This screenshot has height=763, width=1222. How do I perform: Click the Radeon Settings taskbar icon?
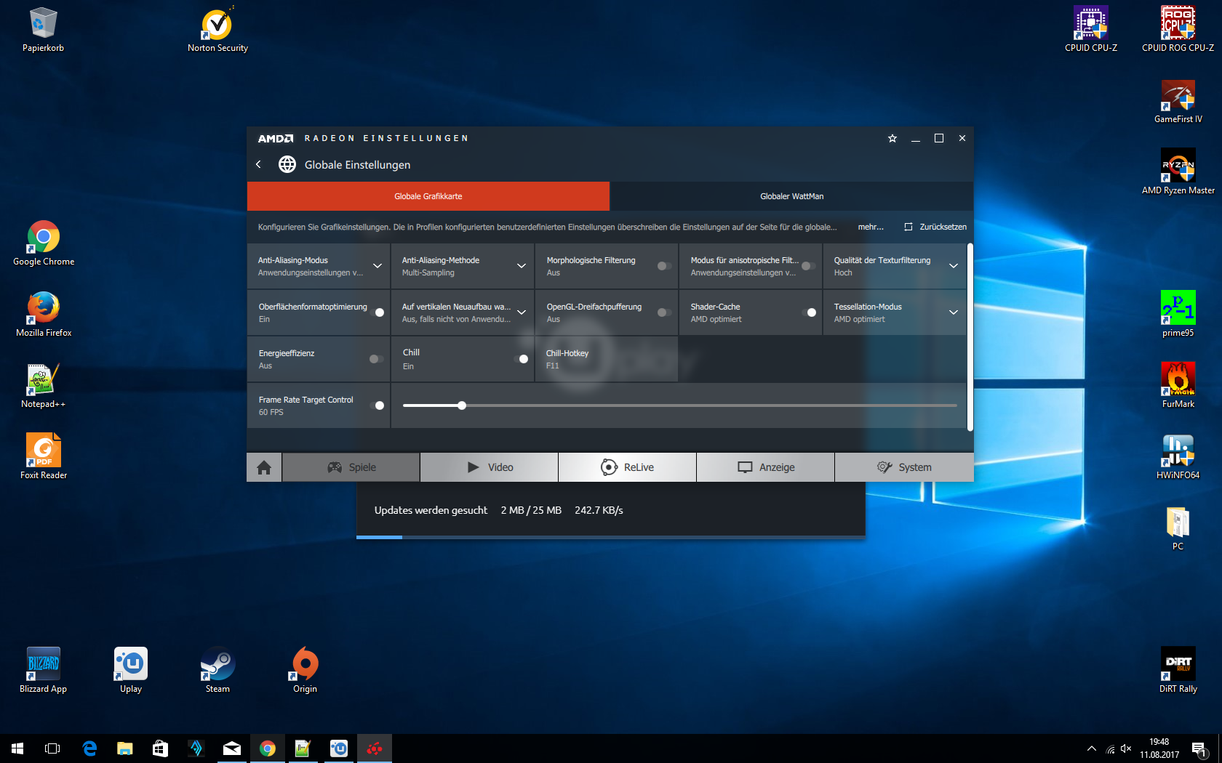(x=374, y=748)
